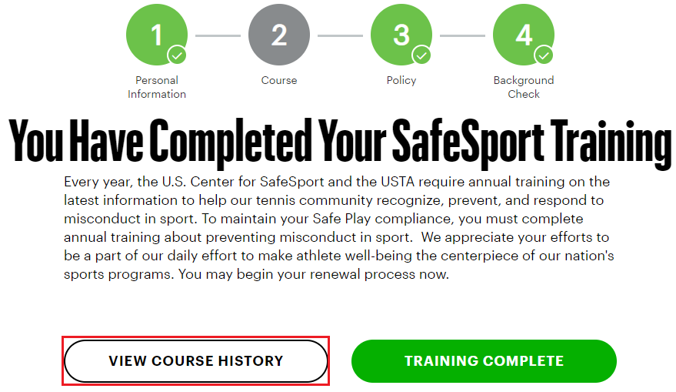Go to the Personal Information step label

[x=157, y=87]
